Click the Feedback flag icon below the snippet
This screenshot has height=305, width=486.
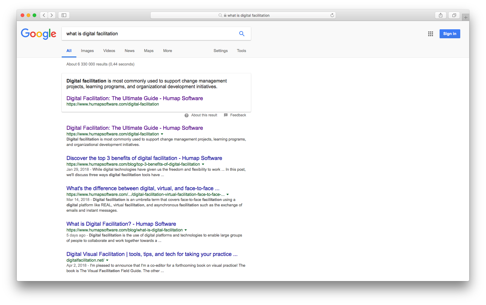[x=225, y=115]
